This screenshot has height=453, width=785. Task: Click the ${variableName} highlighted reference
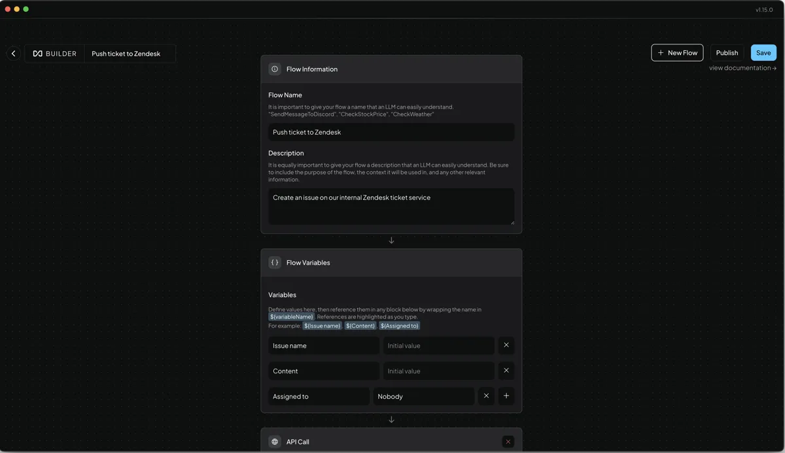291,317
